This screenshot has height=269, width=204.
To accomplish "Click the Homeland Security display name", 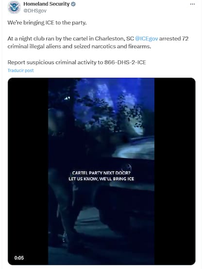I will (x=47, y=4).
